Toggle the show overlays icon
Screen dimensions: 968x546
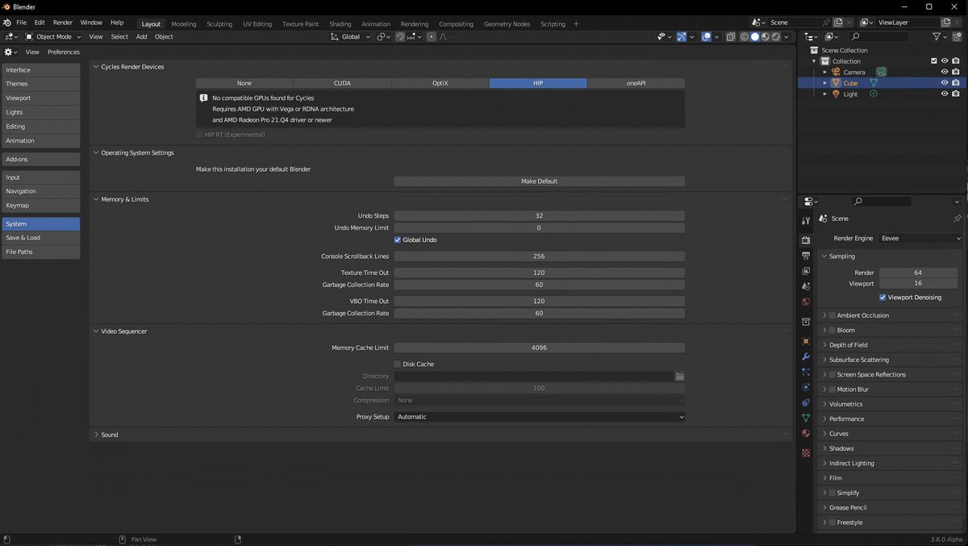(706, 37)
